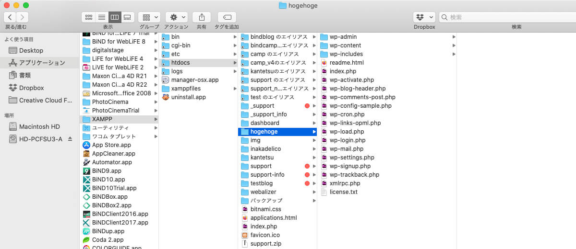Viewport: 576px width, 249px height.
Task: Select the wp-includes folder
Action: 387,54
